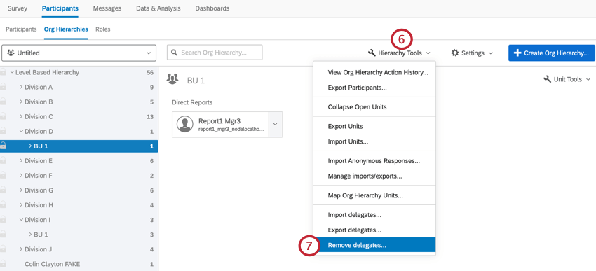Click the Unit Tools wrench icon
This screenshot has width=596, height=271.
[548, 79]
